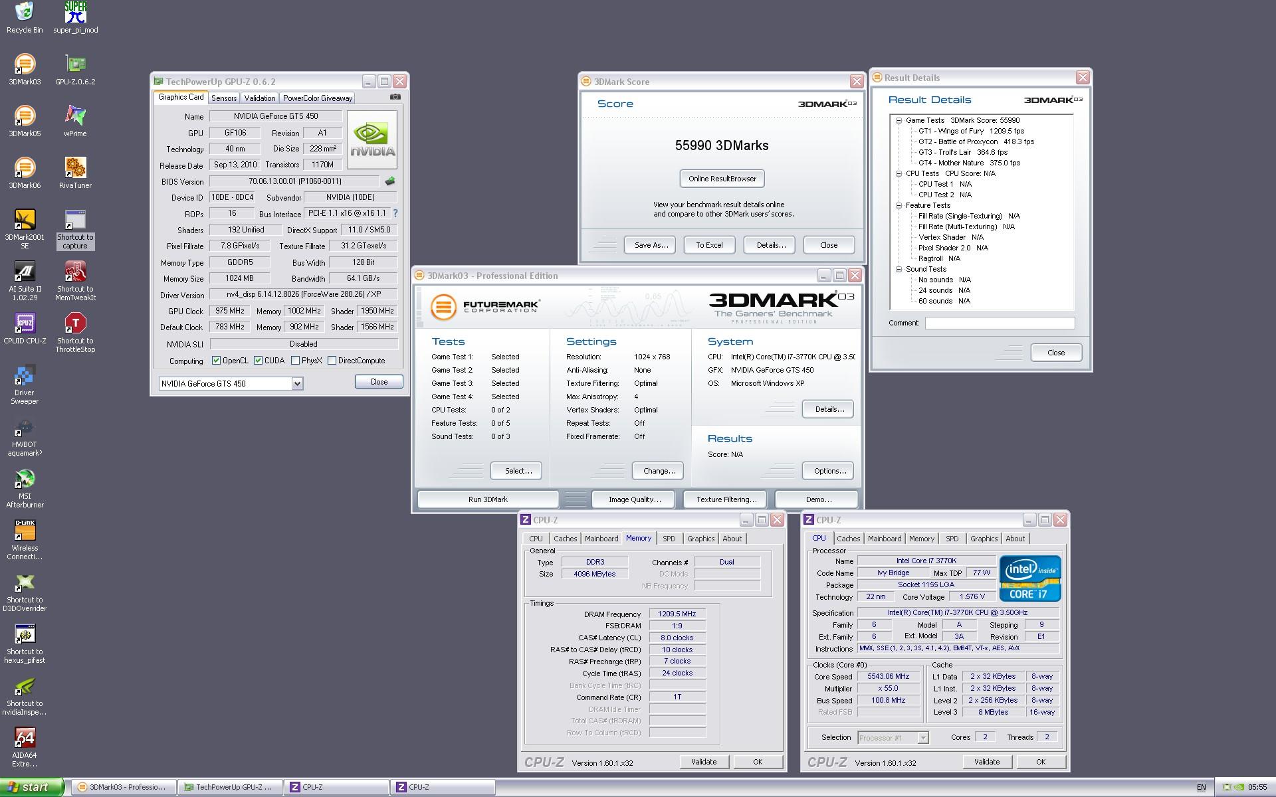
Task: Click Run 3DMark button
Action: click(x=488, y=499)
